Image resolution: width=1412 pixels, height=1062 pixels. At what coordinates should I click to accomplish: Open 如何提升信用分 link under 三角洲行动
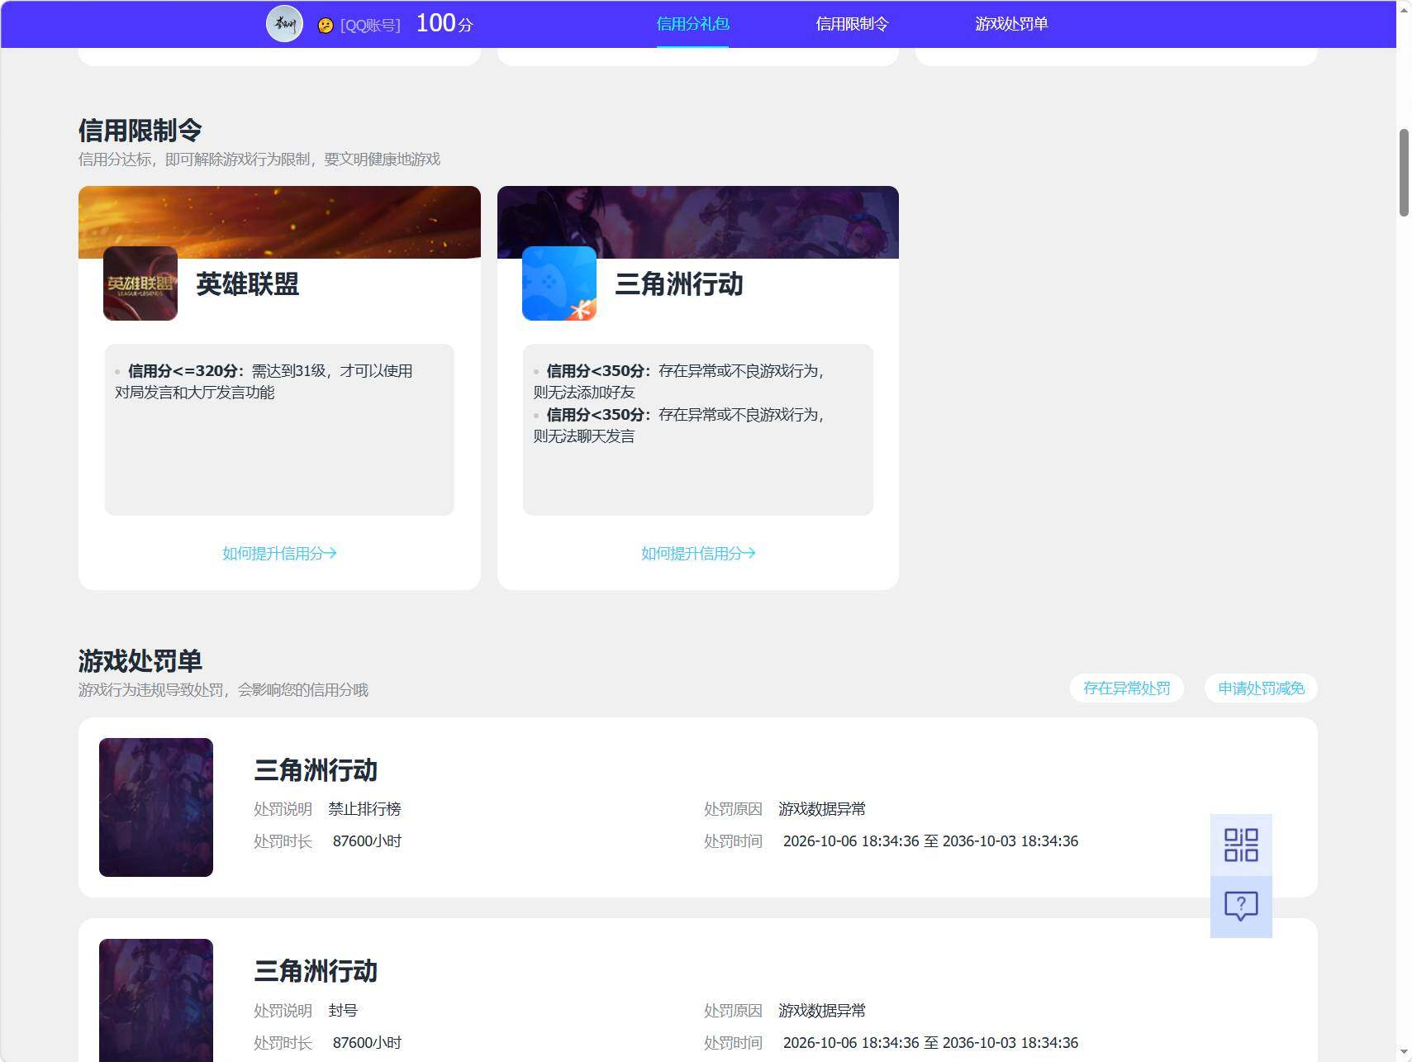[x=698, y=553]
